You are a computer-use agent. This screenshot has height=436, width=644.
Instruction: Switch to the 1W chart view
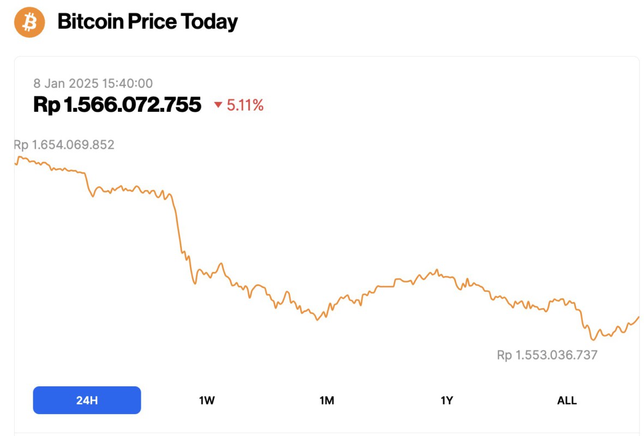(206, 400)
